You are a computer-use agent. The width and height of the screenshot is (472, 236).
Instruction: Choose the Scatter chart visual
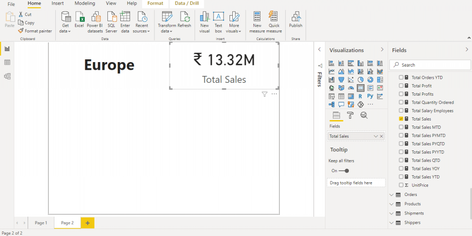coord(351,80)
